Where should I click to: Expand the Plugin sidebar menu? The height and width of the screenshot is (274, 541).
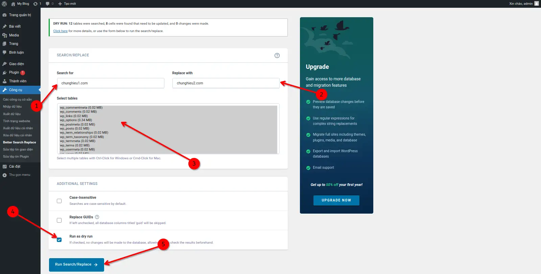click(14, 73)
